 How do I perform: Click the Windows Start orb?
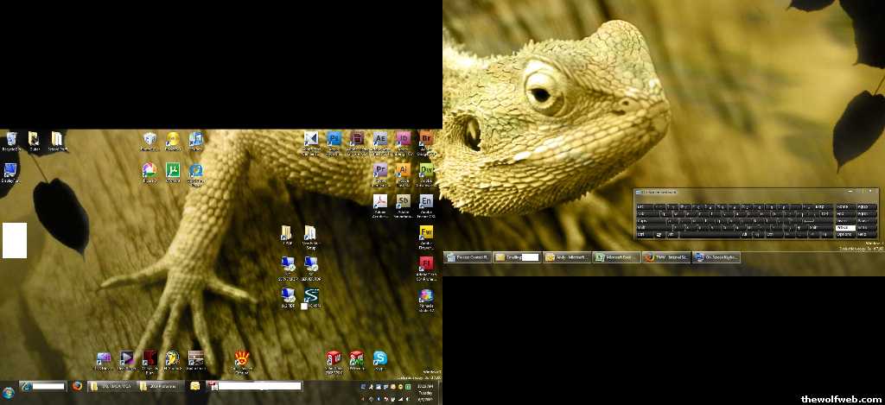pyautogui.click(x=9, y=393)
